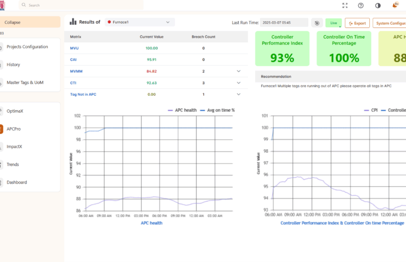Open Projects Configuration in the sidebar
The image size is (406, 262).
pyautogui.click(x=27, y=47)
